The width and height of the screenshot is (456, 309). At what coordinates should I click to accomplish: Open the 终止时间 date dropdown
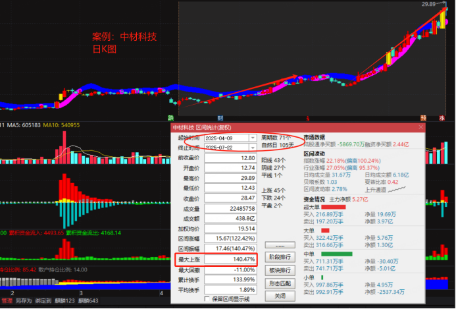(x=253, y=148)
